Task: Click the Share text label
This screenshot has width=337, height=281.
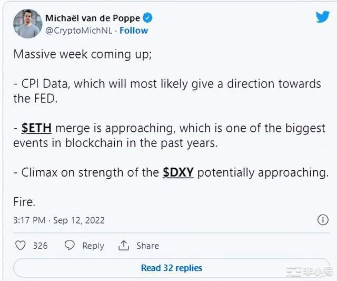Action: click(147, 246)
